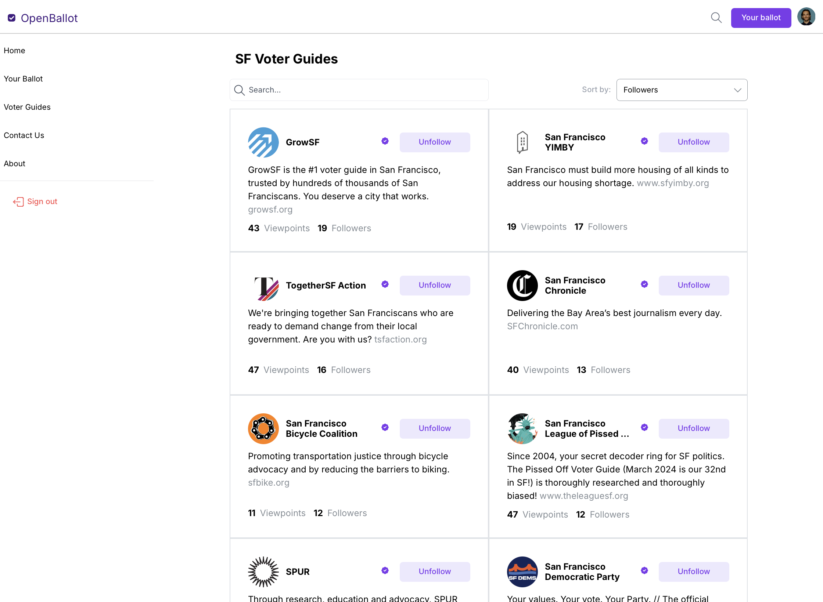
Task: Open About sidebar item
Action: pyautogui.click(x=14, y=164)
